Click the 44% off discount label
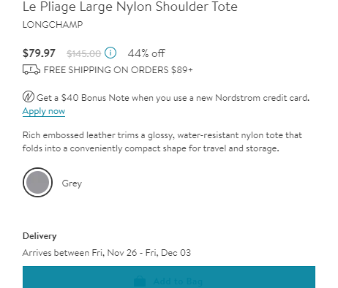 (146, 53)
